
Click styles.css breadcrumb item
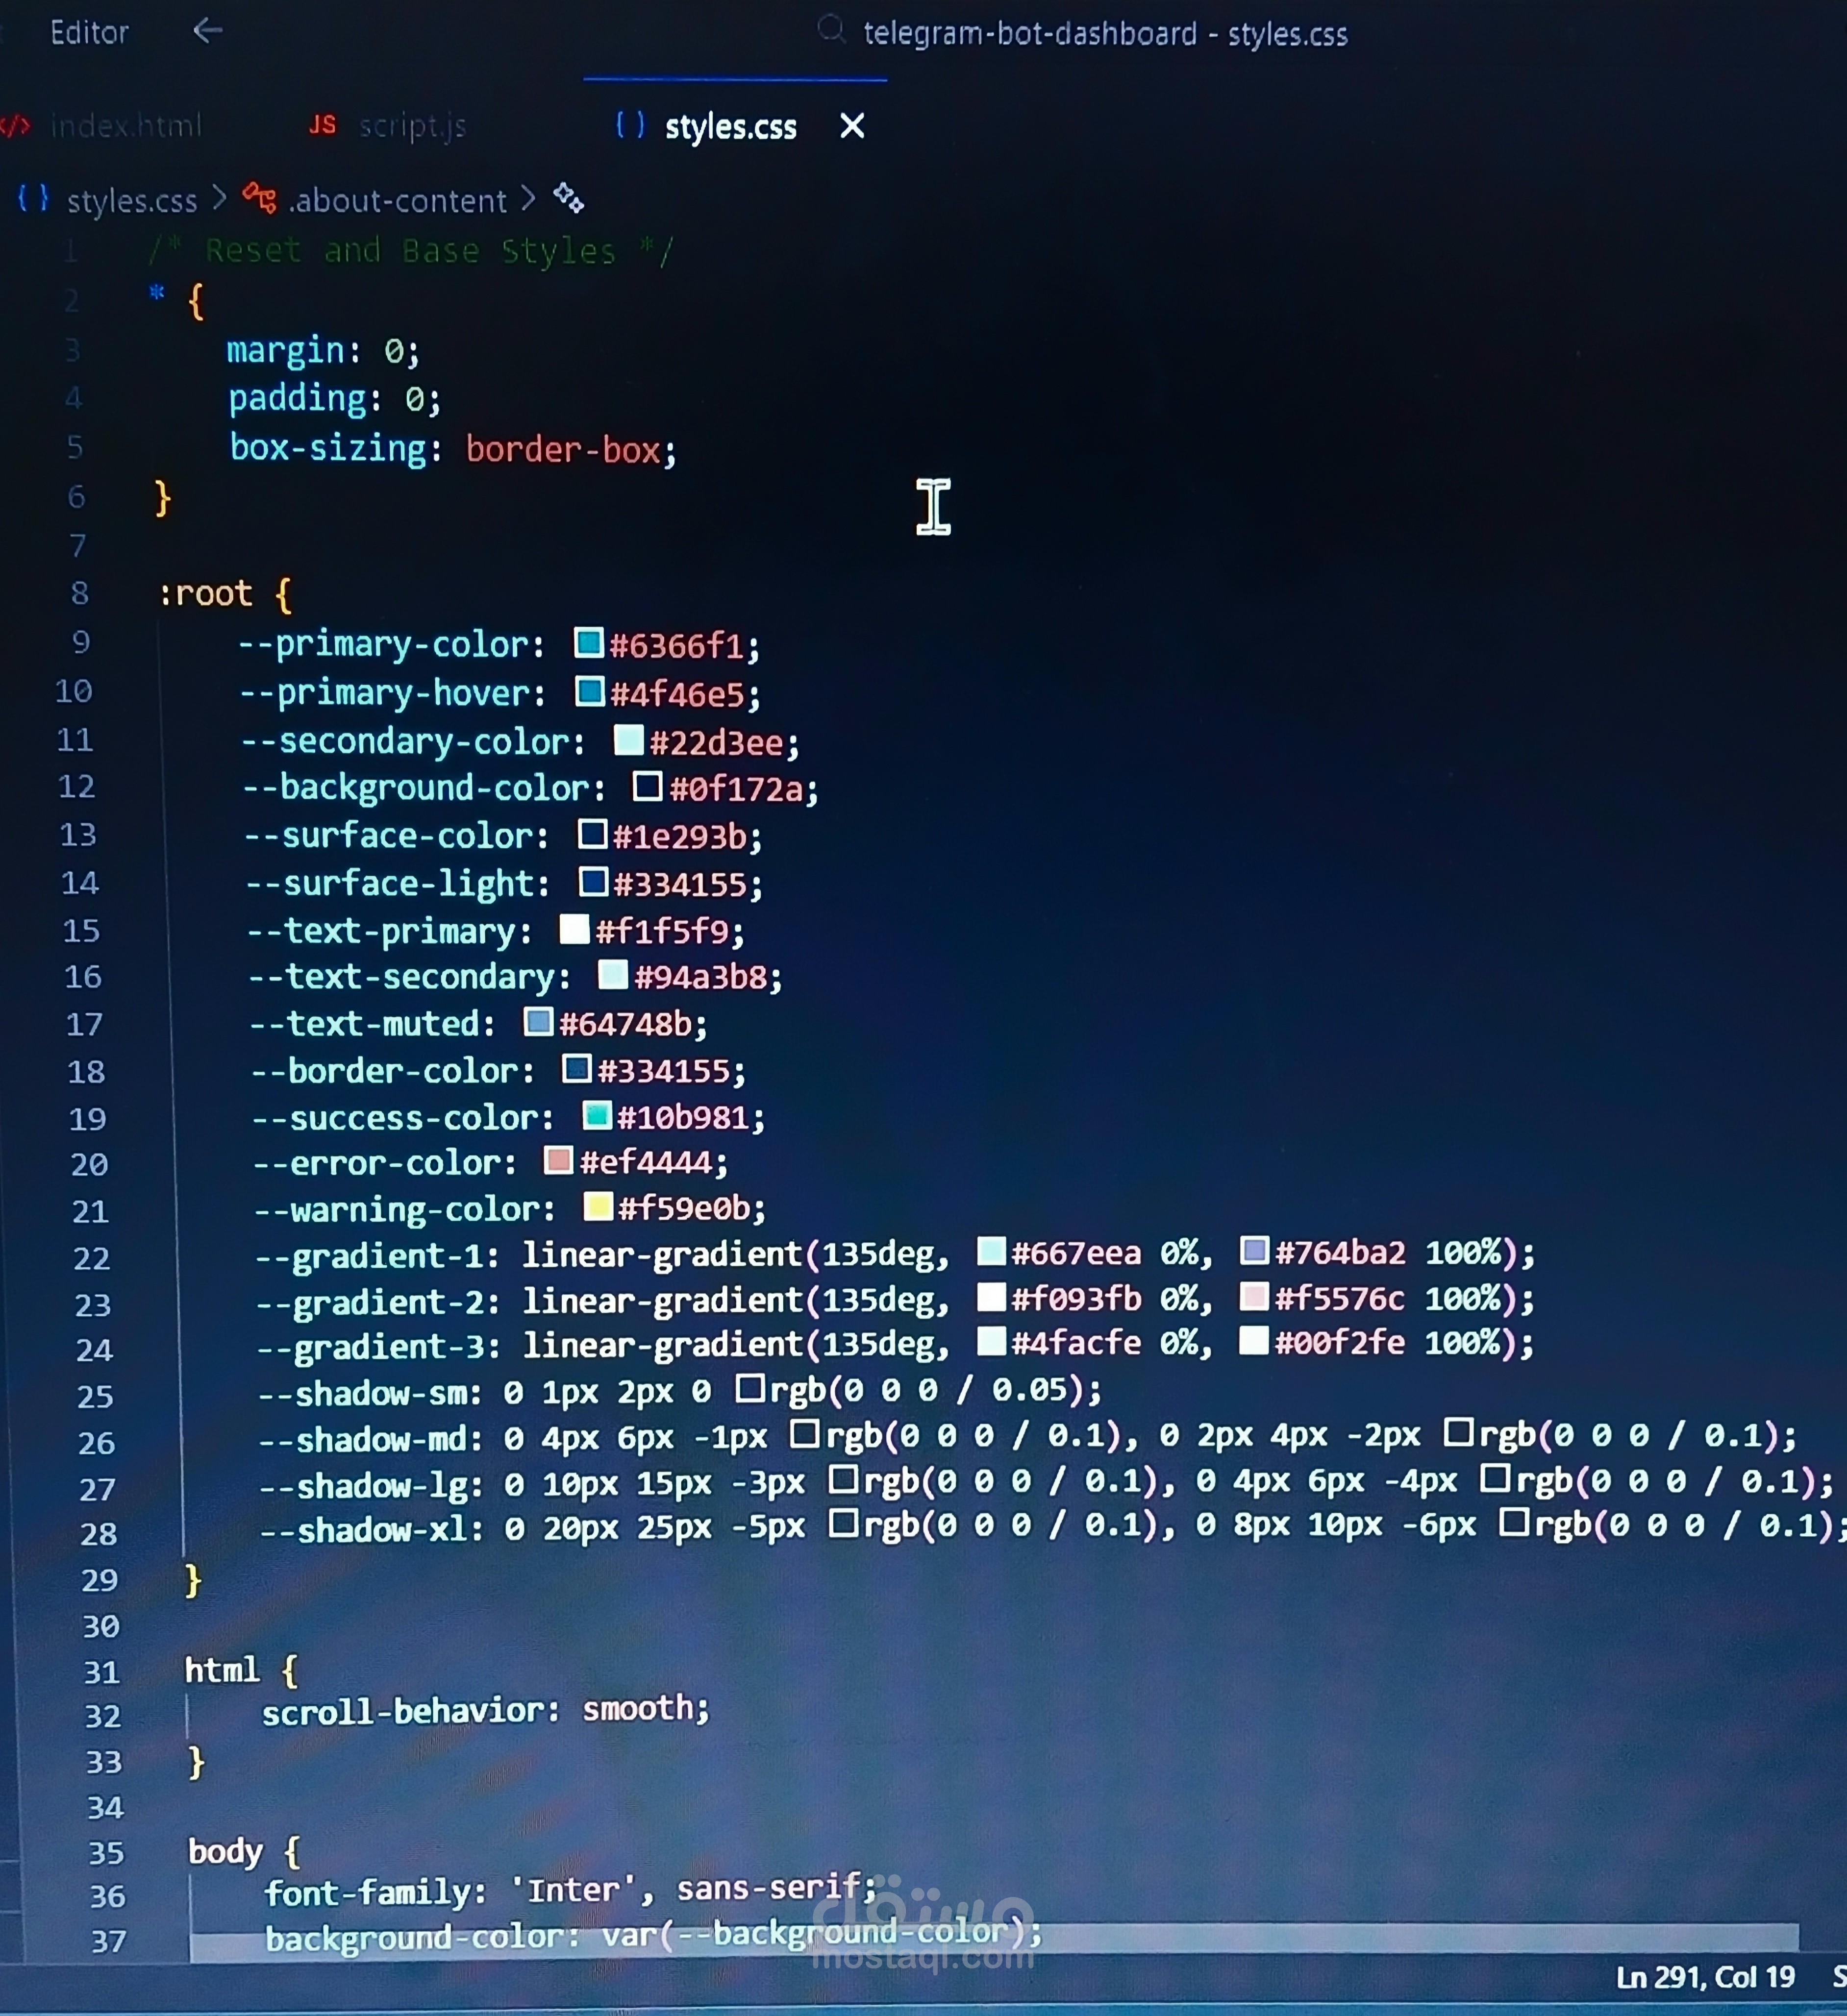(x=132, y=201)
